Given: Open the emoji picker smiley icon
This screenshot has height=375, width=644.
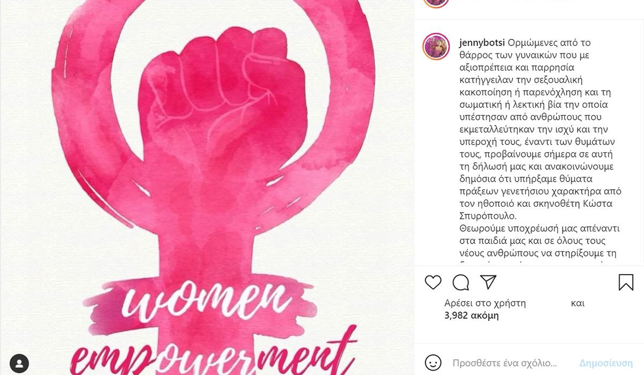Looking at the screenshot, I should click(x=433, y=362).
